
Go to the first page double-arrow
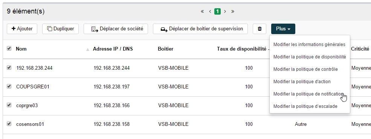(x=202, y=11)
